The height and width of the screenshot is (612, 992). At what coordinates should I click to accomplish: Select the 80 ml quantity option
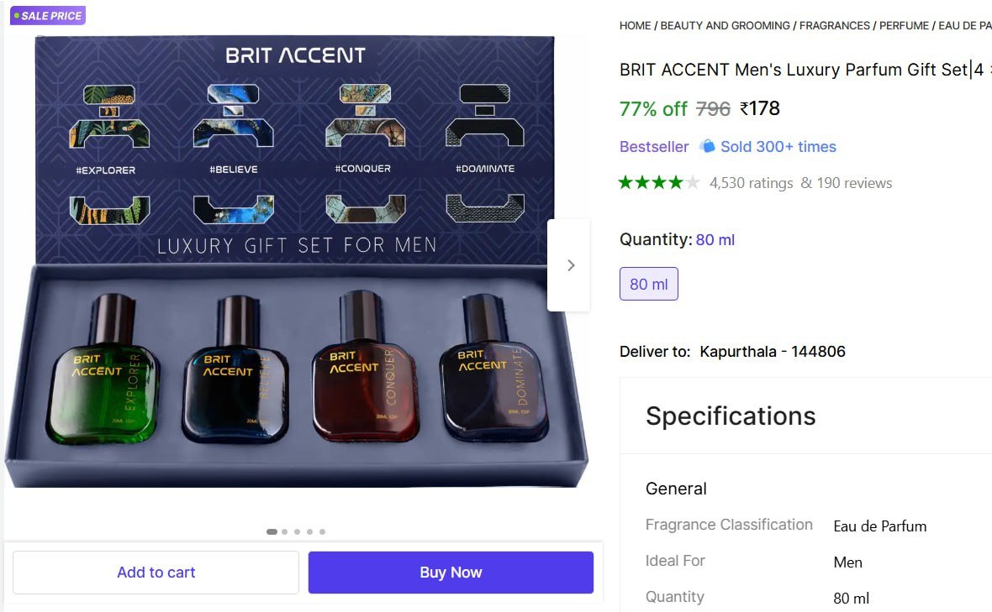[x=648, y=284]
